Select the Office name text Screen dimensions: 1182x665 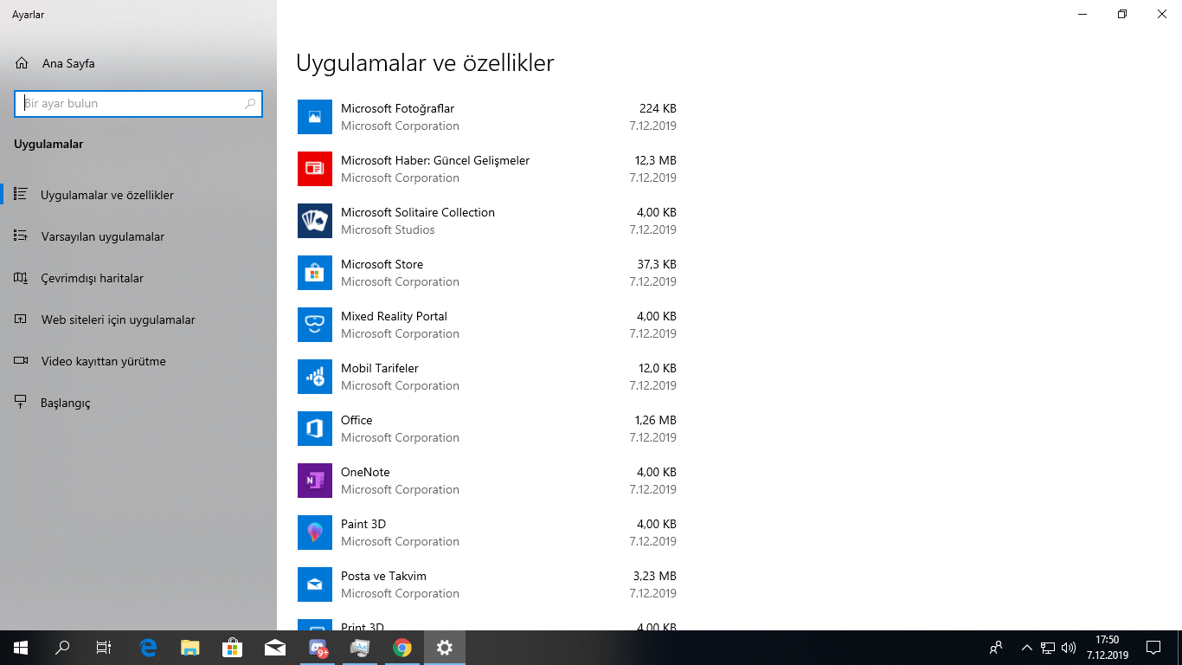[x=357, y=420]
